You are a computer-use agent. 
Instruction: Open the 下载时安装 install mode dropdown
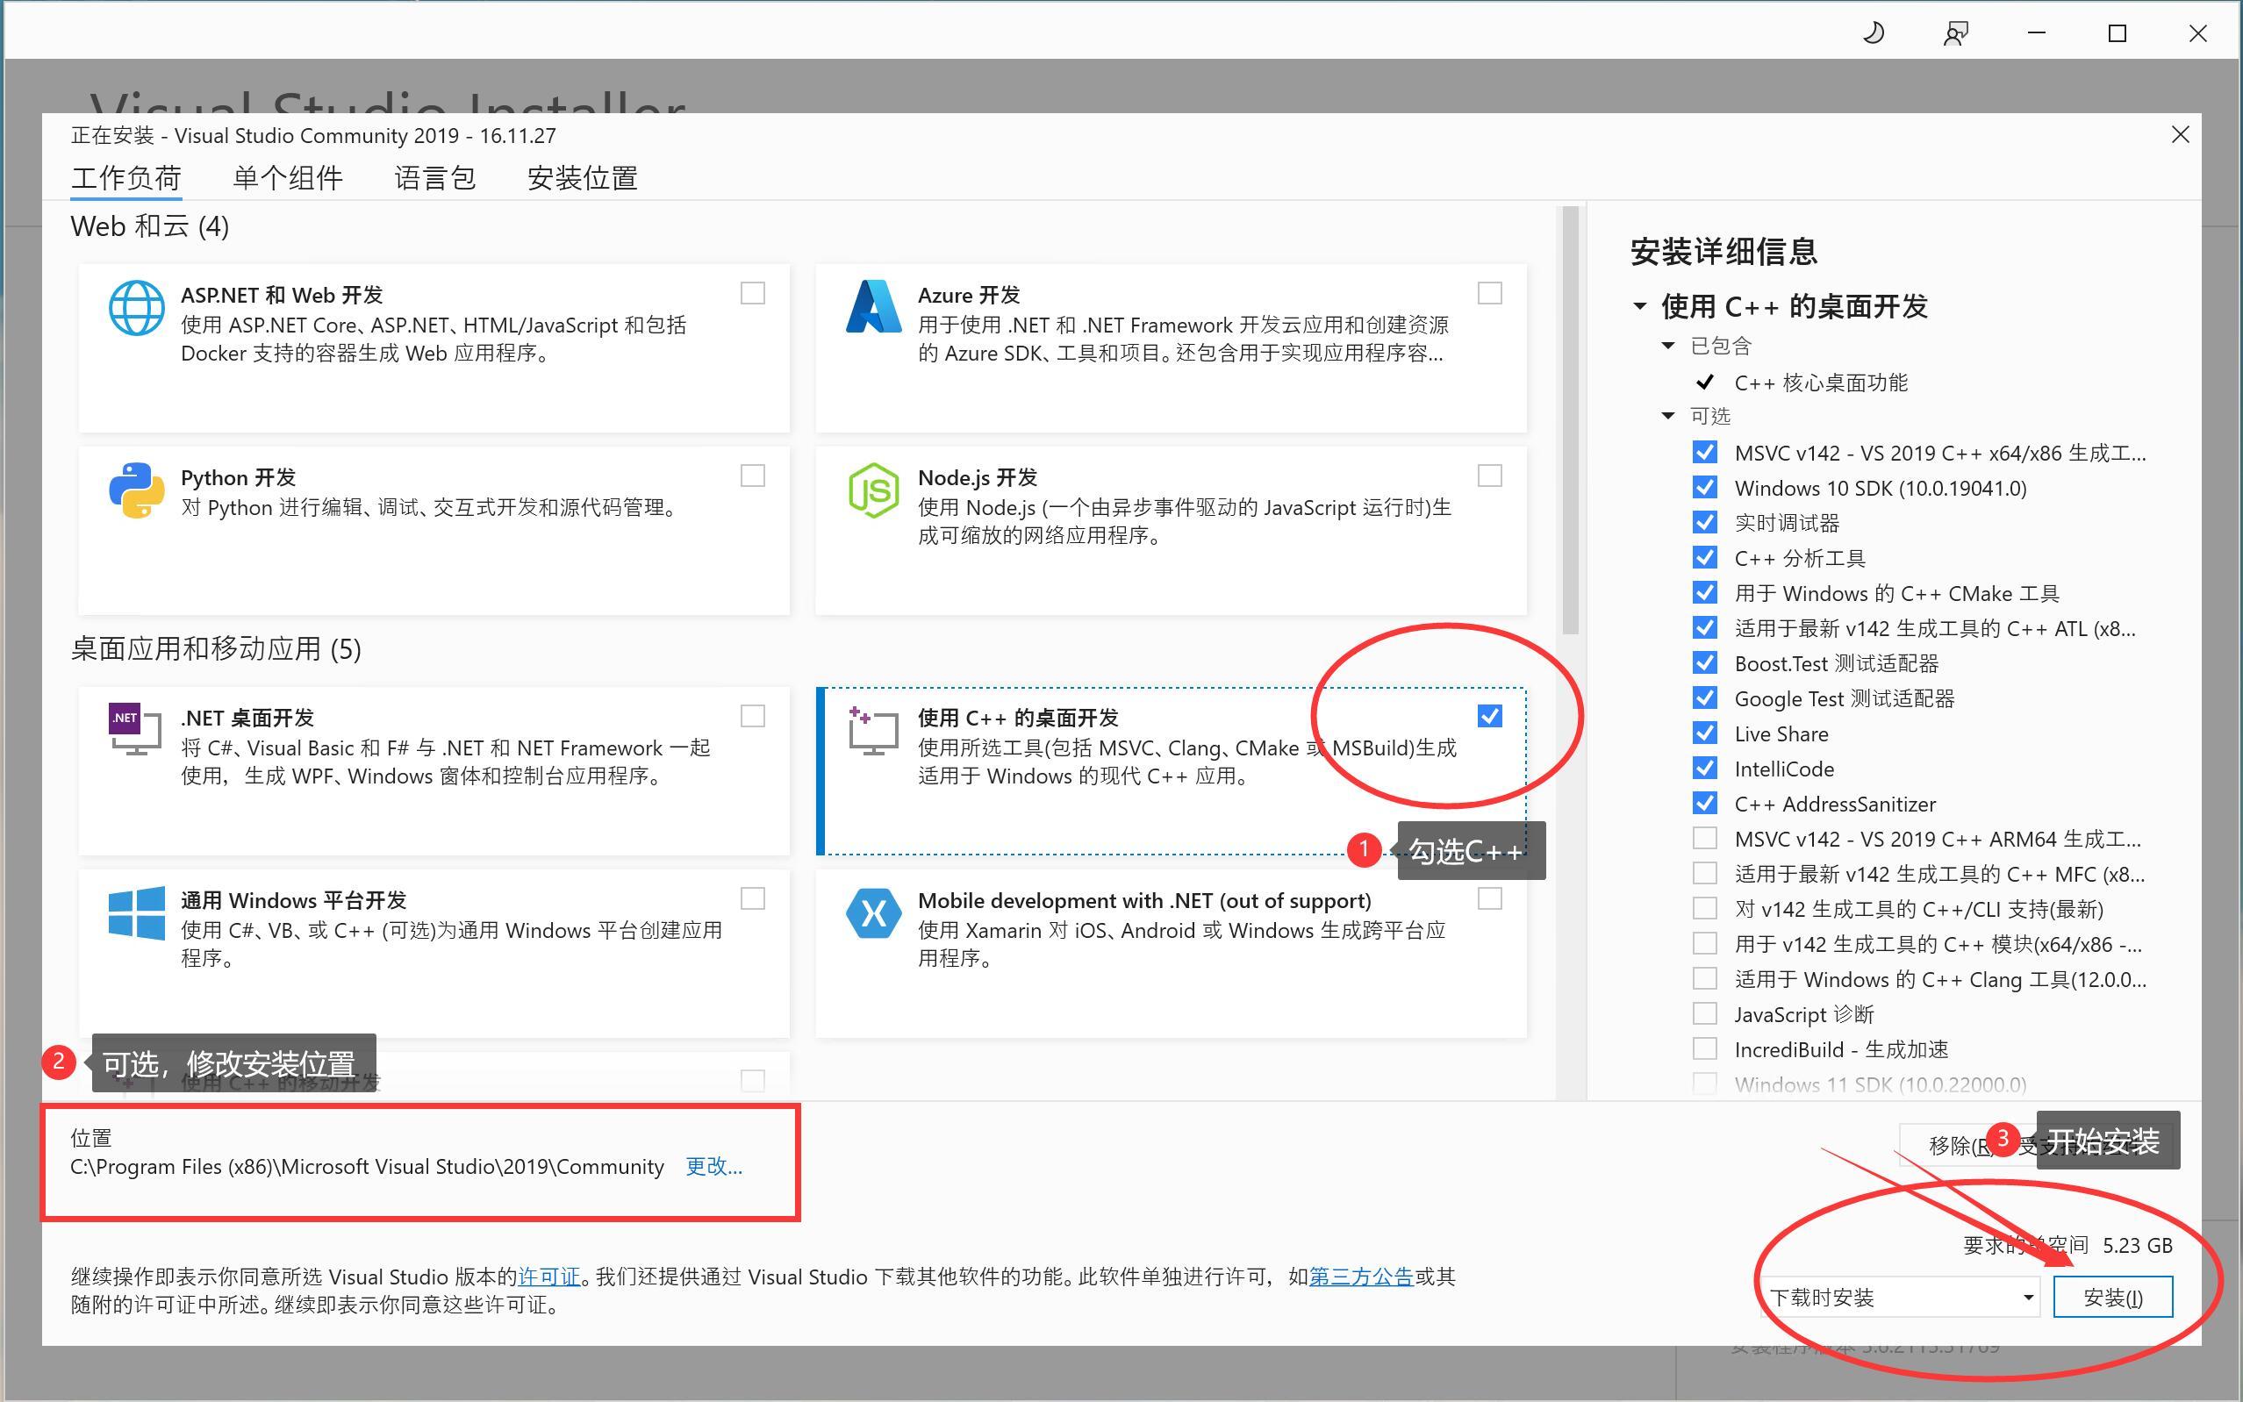point(1901,1297)
